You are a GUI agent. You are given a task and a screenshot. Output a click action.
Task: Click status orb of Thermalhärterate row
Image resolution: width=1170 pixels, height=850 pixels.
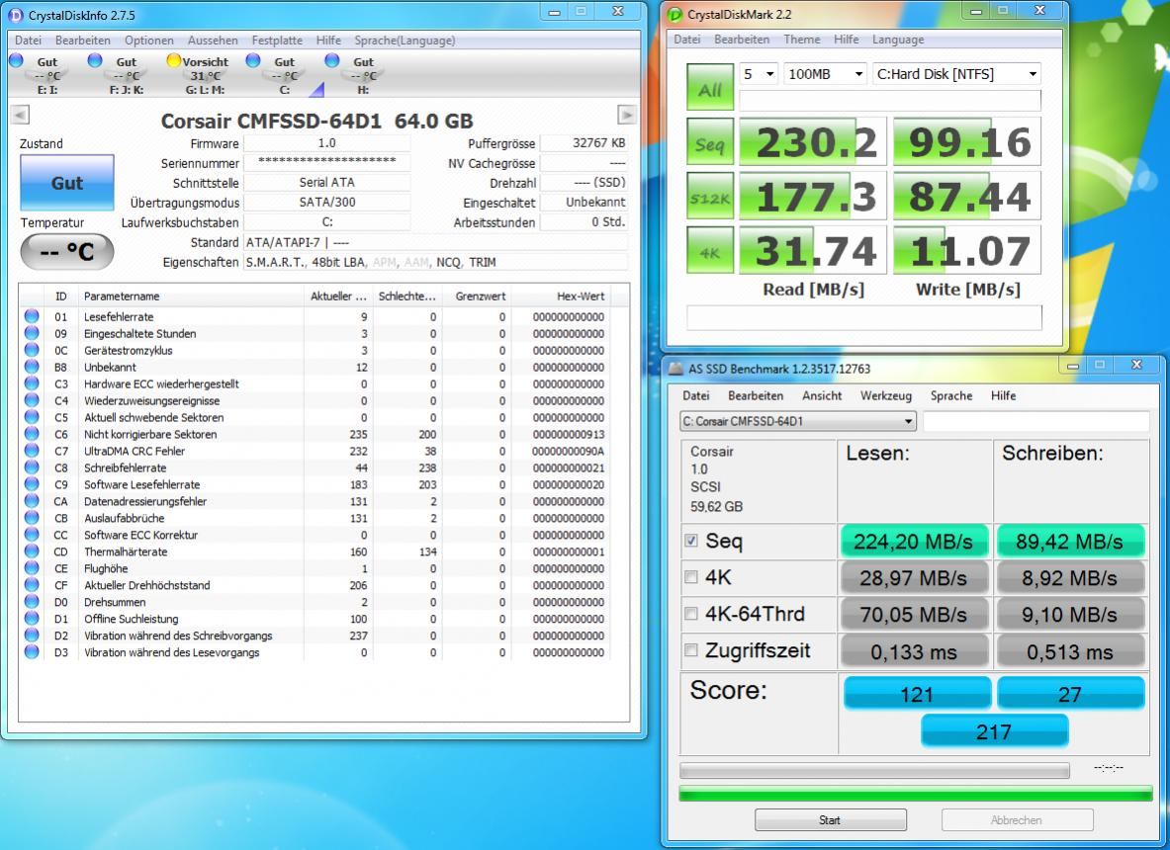click(32, 551)
